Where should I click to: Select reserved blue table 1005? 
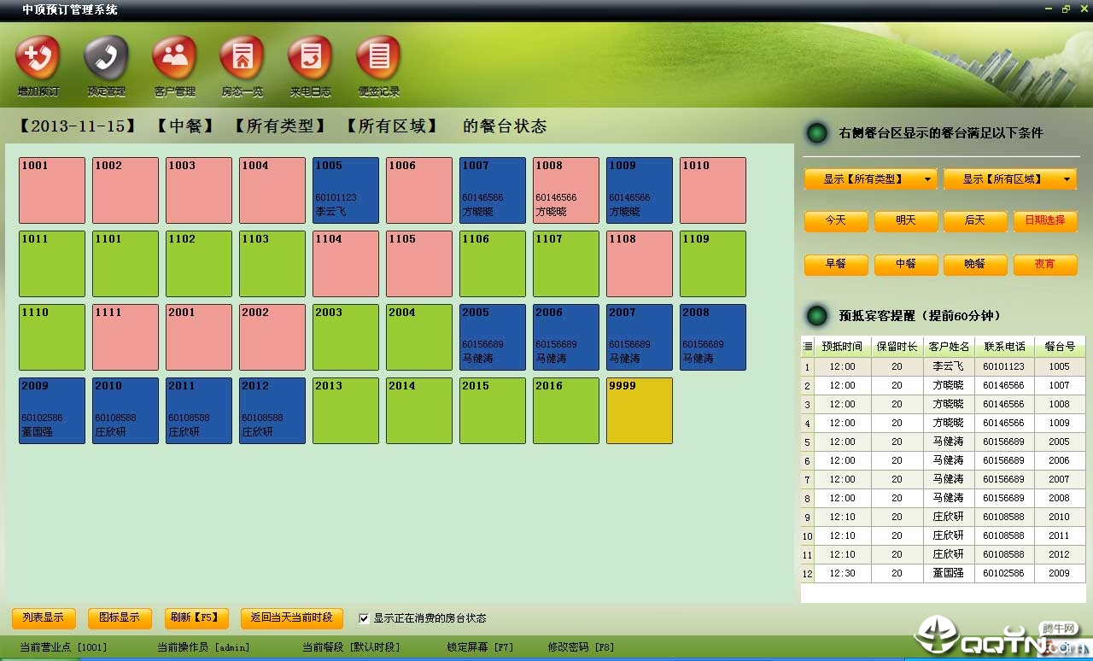(x=345, y=190)
